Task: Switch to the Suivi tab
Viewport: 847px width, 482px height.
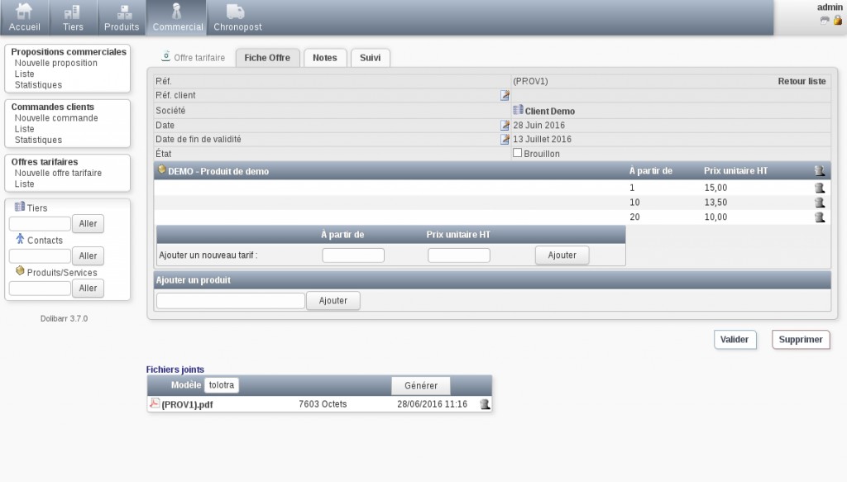Action: point(370,58)
